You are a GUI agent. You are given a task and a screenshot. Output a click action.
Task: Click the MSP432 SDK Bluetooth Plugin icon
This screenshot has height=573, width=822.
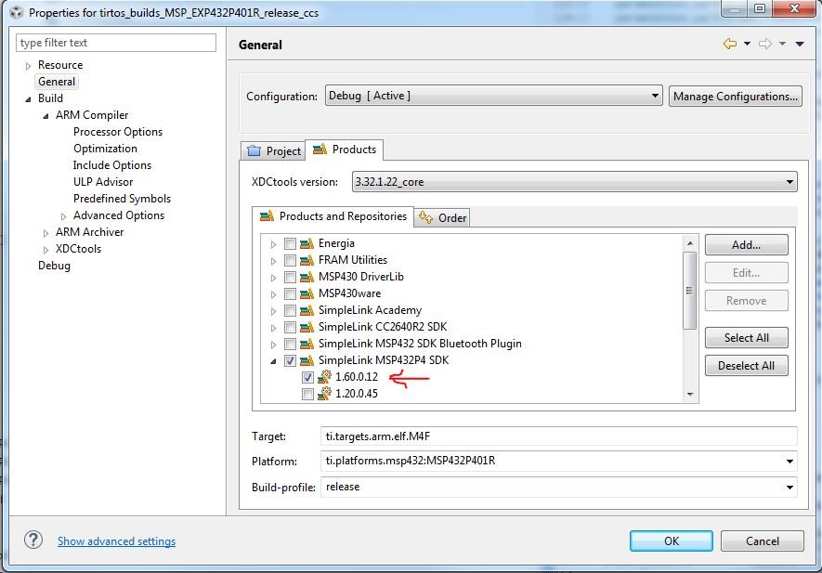(x=307, y=345)
